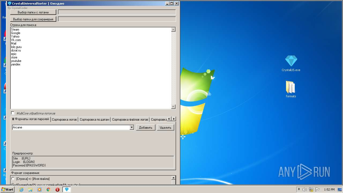Launch Chrome from the taskbar
Viewport: 343px width, 193px height.
click(49, 190)
